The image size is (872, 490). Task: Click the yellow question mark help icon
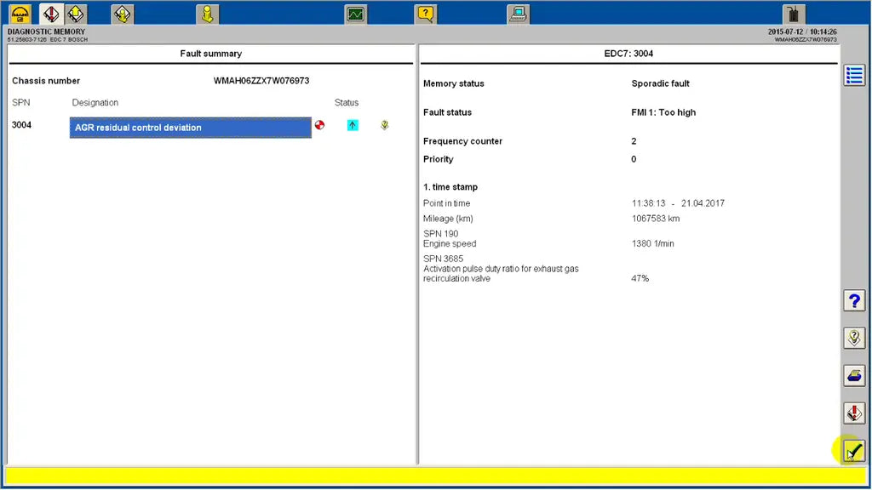coord(426,14)
